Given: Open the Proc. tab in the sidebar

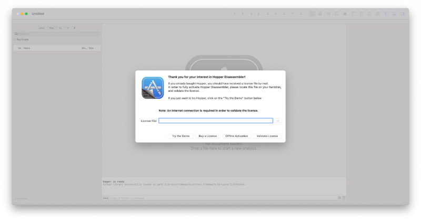Looking at the screenshot, I should tap(52, 28).
